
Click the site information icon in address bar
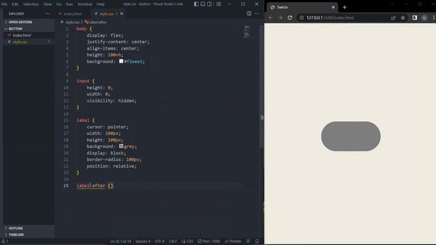302,18
